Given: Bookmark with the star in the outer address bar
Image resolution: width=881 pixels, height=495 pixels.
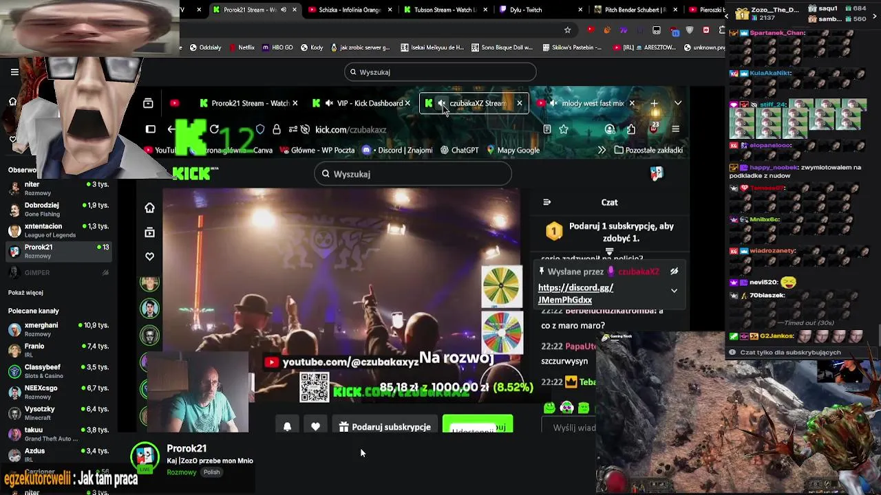Looking at the screenshot, I should click(x=567, y=30).
